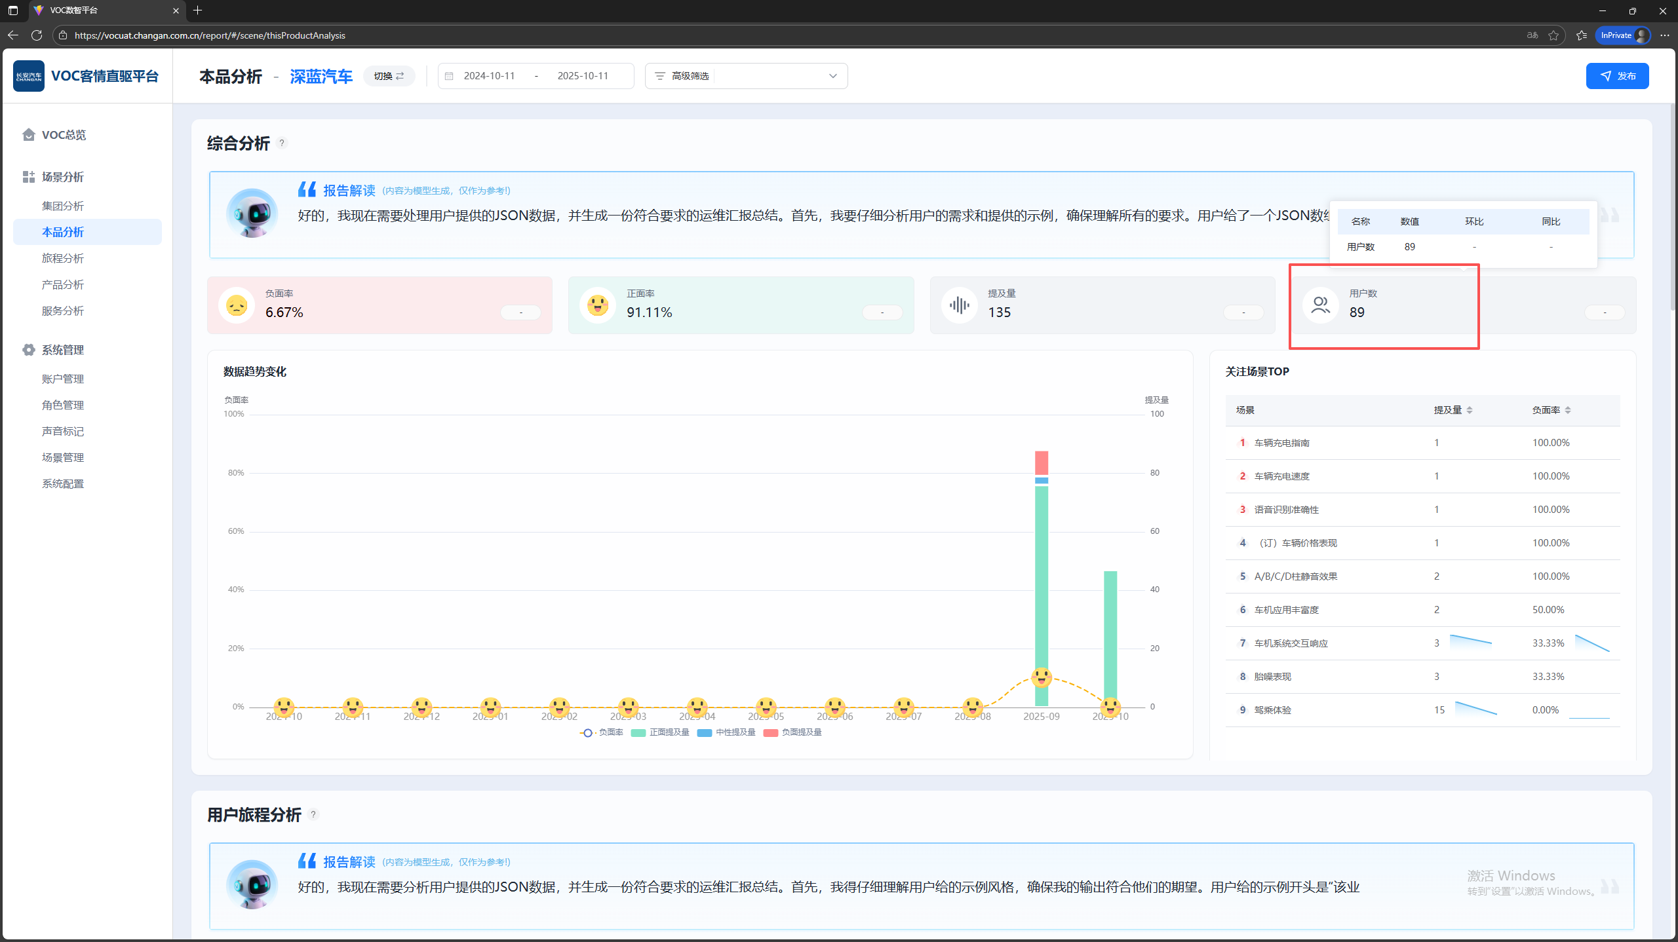Click the 发布 publish button
This screenshot has width=1678, height=942.
[1617, 76]
